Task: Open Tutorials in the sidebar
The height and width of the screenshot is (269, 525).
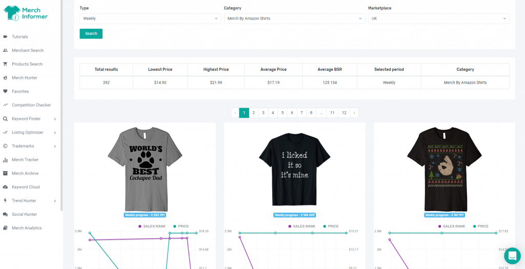Action: (x=20, y=36)
